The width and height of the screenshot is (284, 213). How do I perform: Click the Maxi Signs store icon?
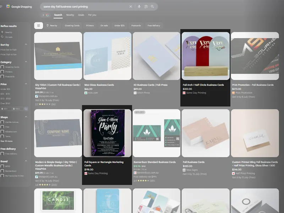coord(184,170)
